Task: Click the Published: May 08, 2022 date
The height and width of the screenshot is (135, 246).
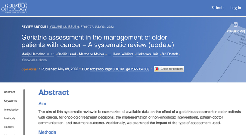Action: (60, 69)
